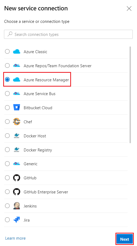137x246 pixels.
Task: Click the Docker Host whale icon
Action: tap(16, 136)
